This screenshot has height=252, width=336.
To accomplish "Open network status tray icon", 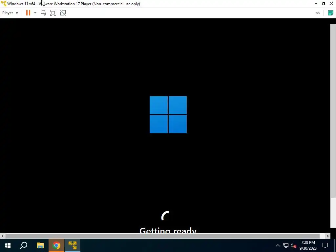I will (286, 245).
